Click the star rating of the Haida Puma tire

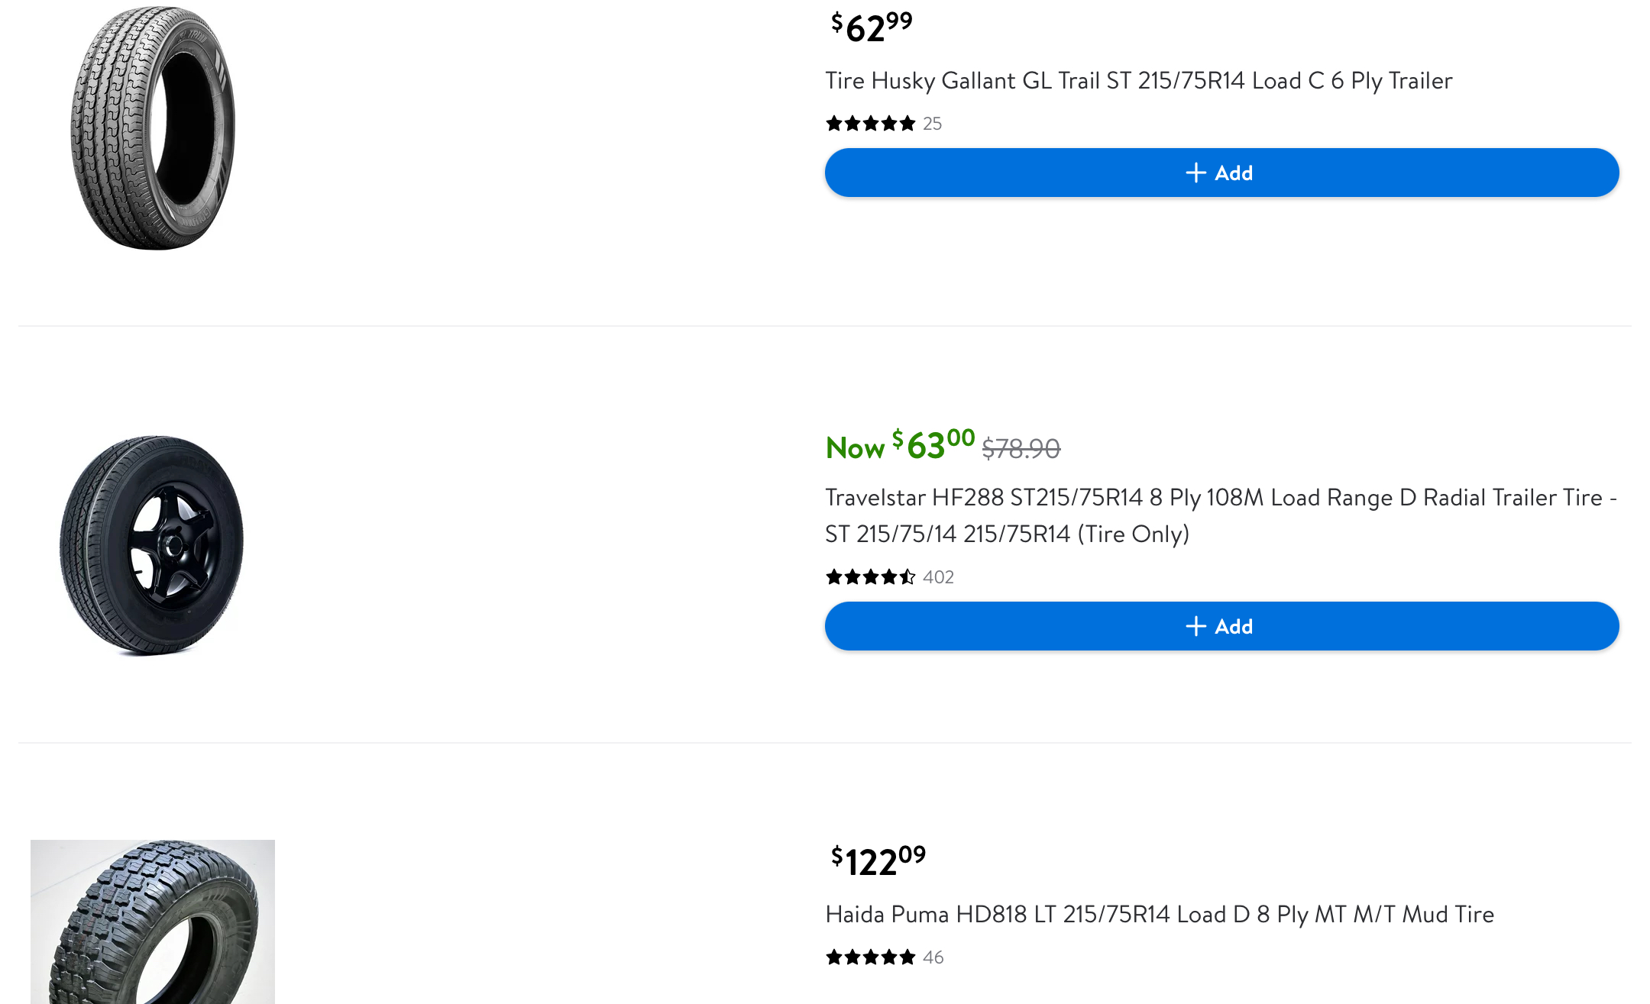[870, 957]
